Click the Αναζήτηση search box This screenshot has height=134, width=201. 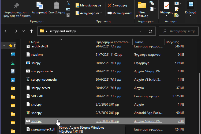click(179, 31)
